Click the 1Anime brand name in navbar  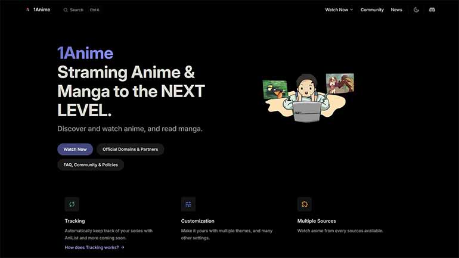pos(42,10)
